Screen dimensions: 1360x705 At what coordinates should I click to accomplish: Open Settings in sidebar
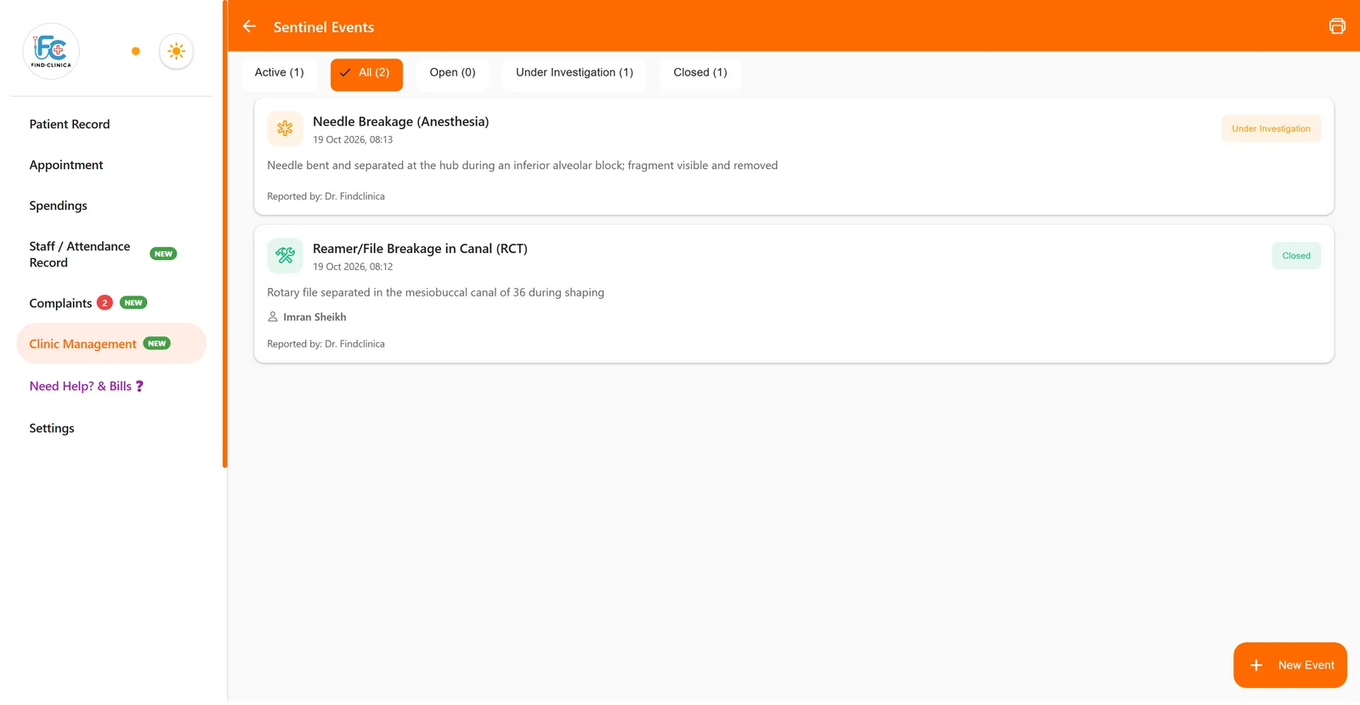(52, 428)
